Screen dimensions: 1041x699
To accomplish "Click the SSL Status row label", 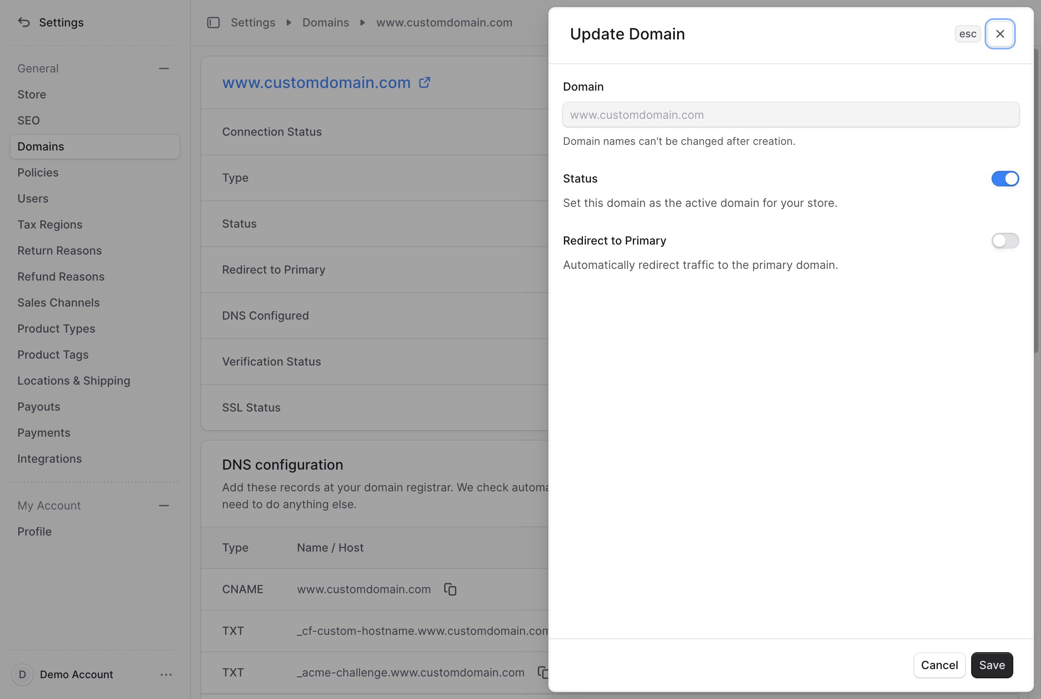I will (x=252, y=408).
